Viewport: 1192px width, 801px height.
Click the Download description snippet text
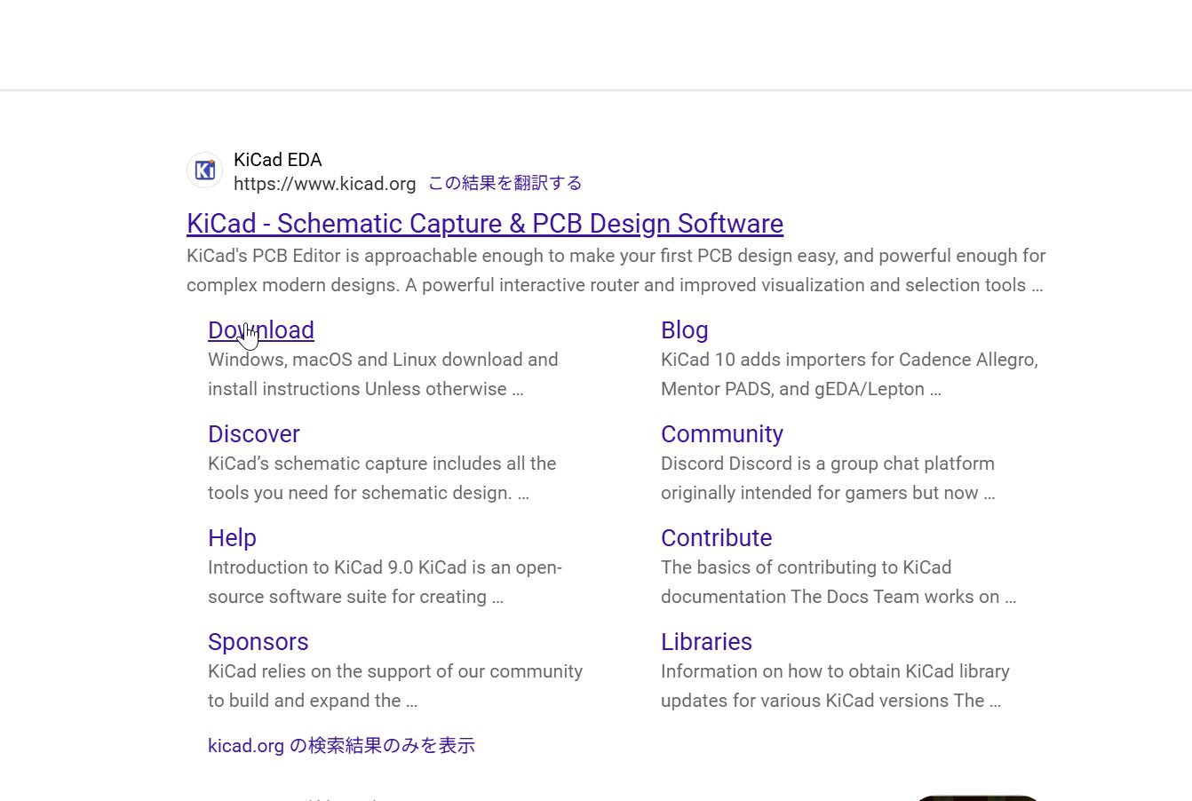tap(382, 374)
